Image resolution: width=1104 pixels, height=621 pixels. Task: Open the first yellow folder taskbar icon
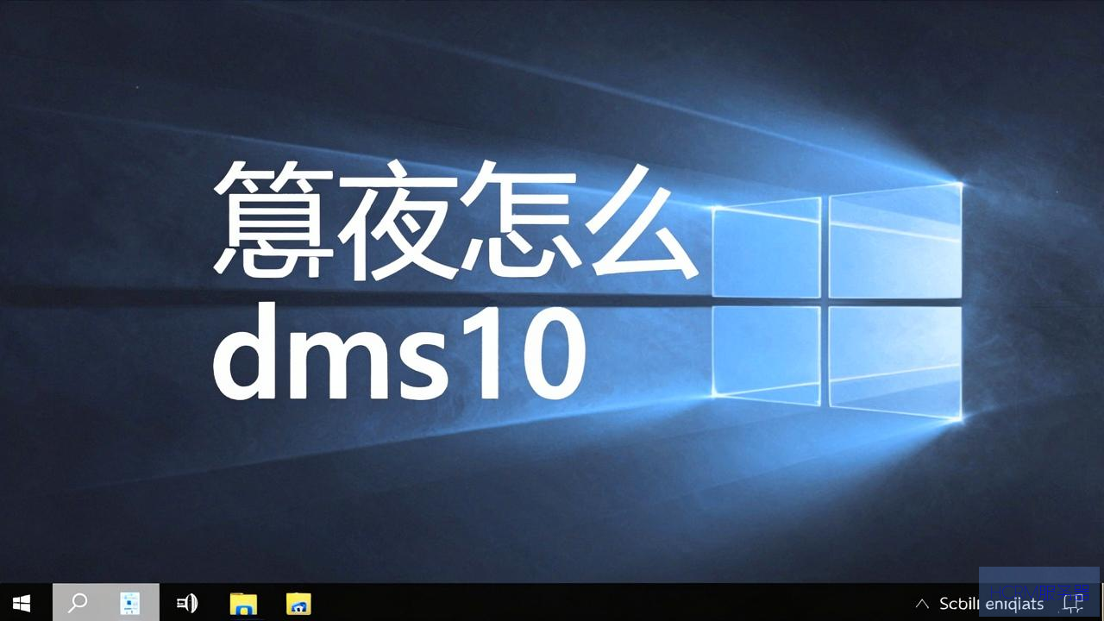(243, 604)
